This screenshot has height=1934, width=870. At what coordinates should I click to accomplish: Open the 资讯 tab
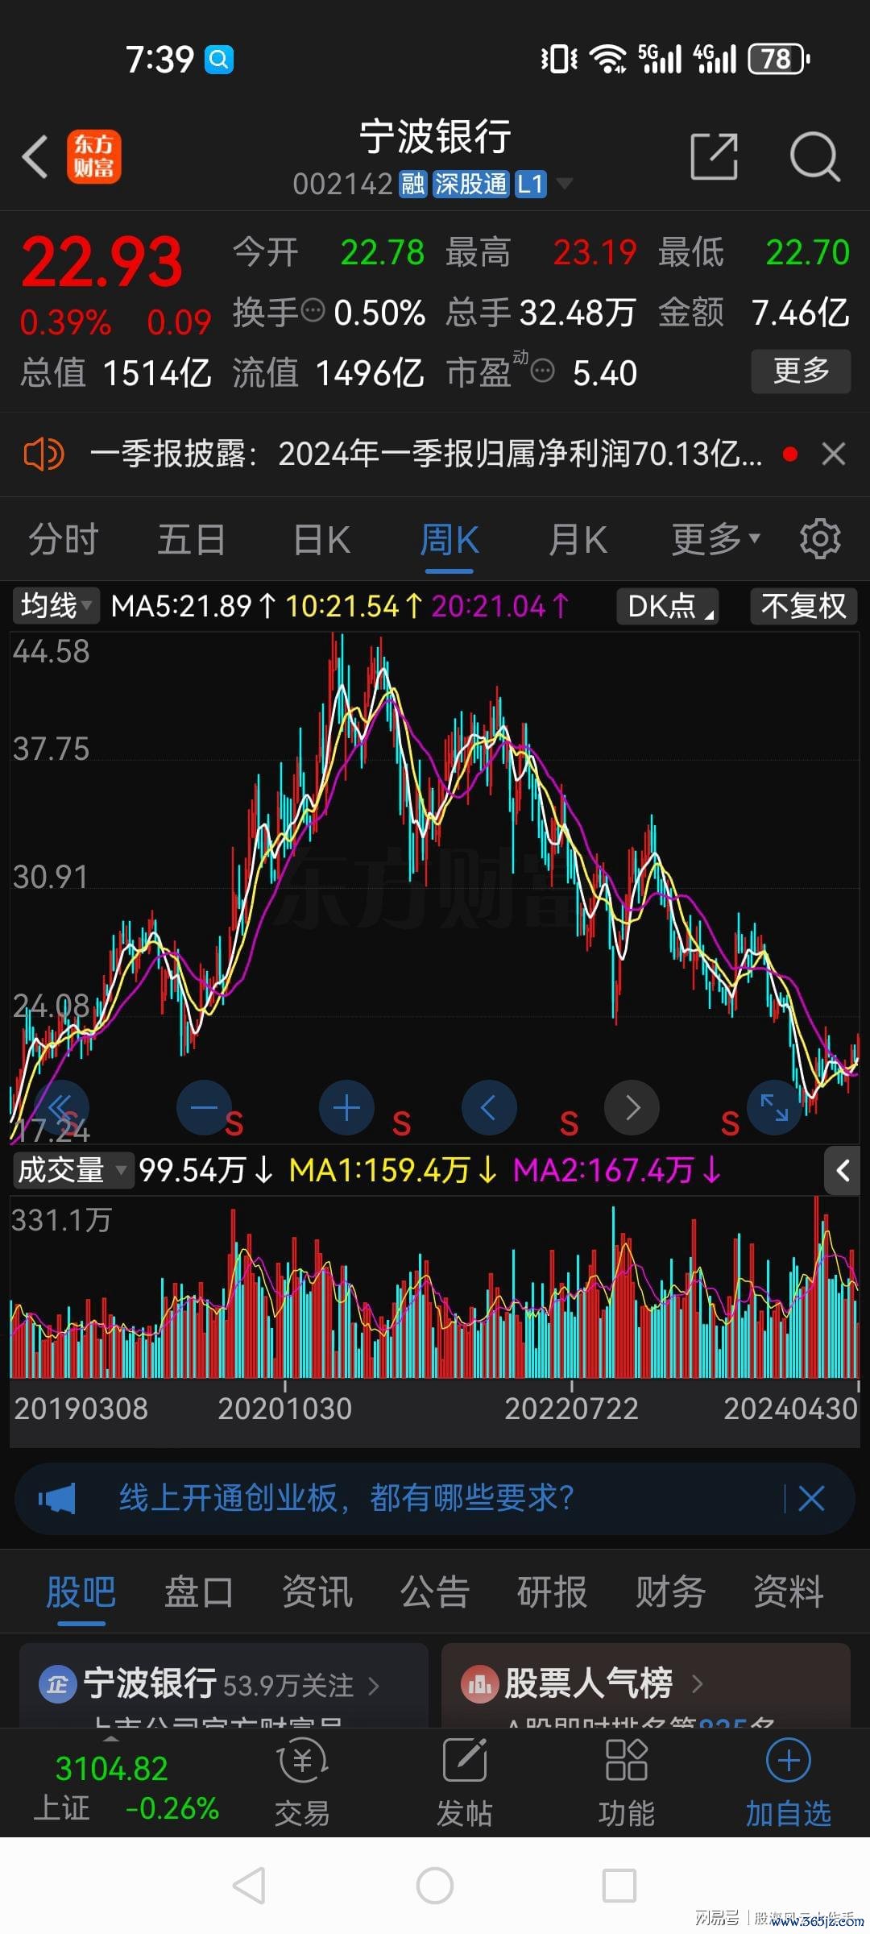[x=317, y=1592]
